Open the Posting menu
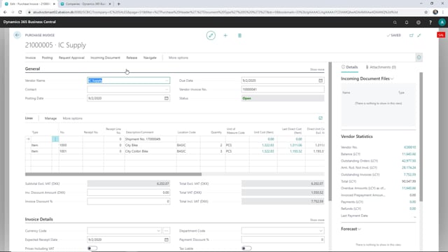 click(x=47, y=57)
